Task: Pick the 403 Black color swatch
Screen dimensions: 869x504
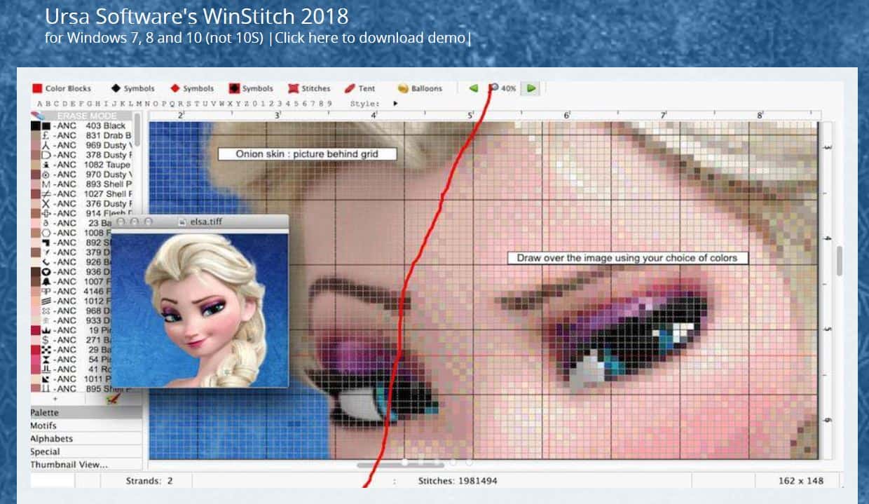Action: pos(35,126)
